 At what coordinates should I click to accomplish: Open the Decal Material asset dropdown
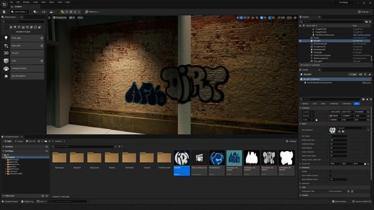(351, 128)
